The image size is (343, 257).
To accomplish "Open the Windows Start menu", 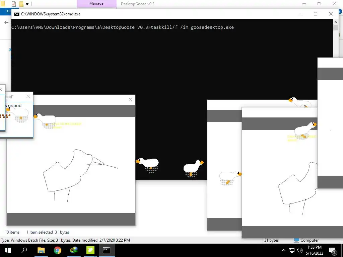I will (x=8, y=250).
